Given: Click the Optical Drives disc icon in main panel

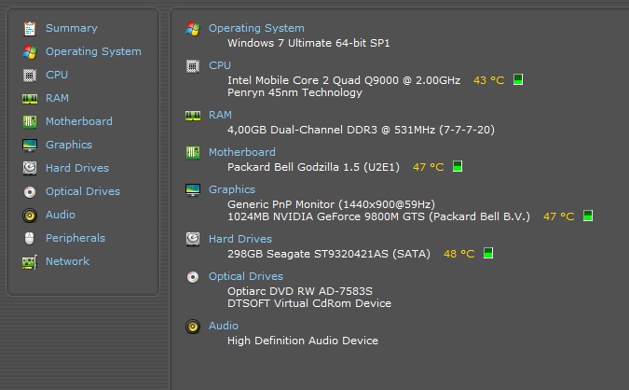Looking at the screenshot, I should pyautogui.click(x=193, y=277).
